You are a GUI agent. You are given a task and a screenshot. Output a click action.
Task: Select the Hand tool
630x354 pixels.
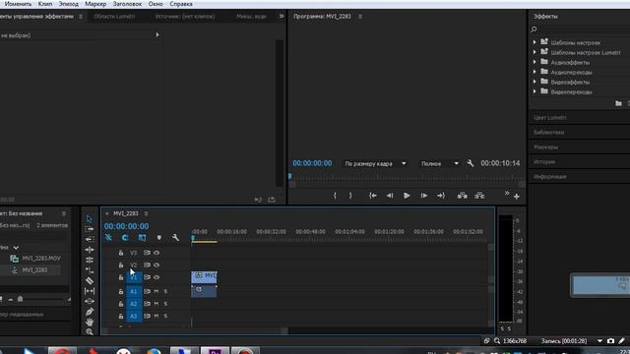(90, 322)
